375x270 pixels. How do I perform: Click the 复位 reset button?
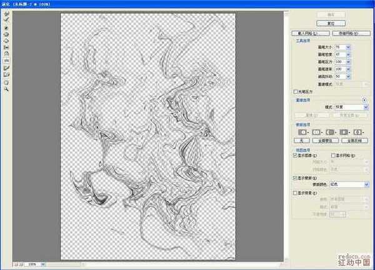tap(331, 23)
